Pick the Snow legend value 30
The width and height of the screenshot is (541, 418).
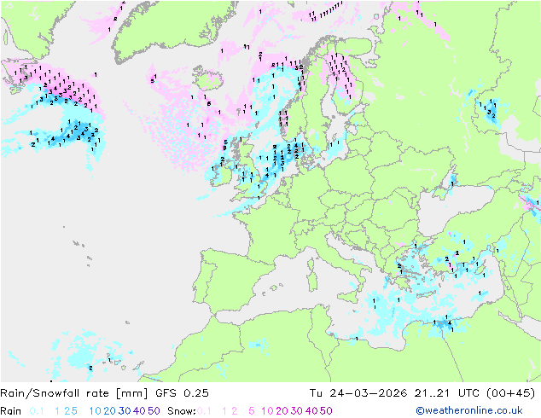click(297, 411)
